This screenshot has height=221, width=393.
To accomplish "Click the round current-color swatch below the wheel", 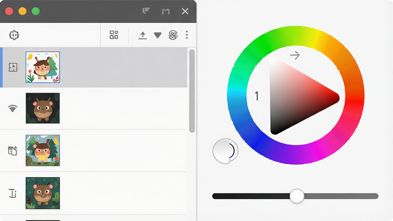I will point(225,151).
